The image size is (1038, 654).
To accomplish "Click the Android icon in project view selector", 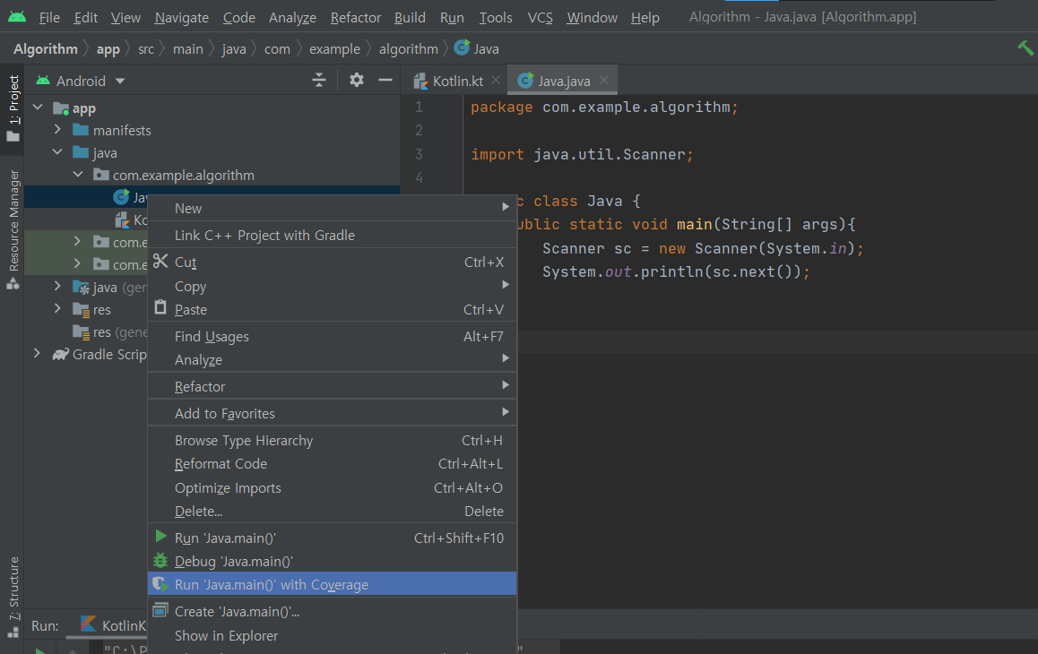I will pos(43,80).
